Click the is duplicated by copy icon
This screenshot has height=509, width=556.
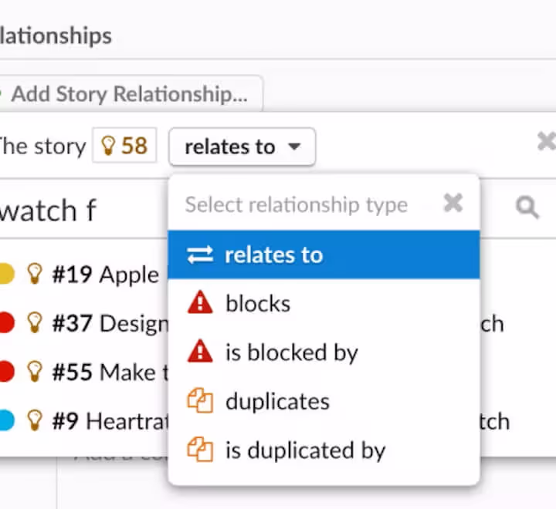tap(200, 450)
